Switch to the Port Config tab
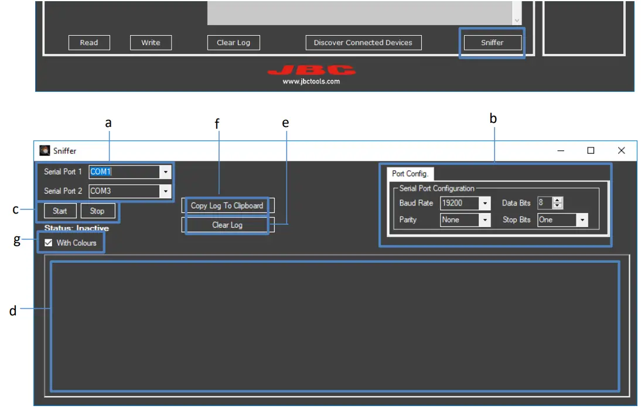The image size is (641, 409). coord(410,174)
